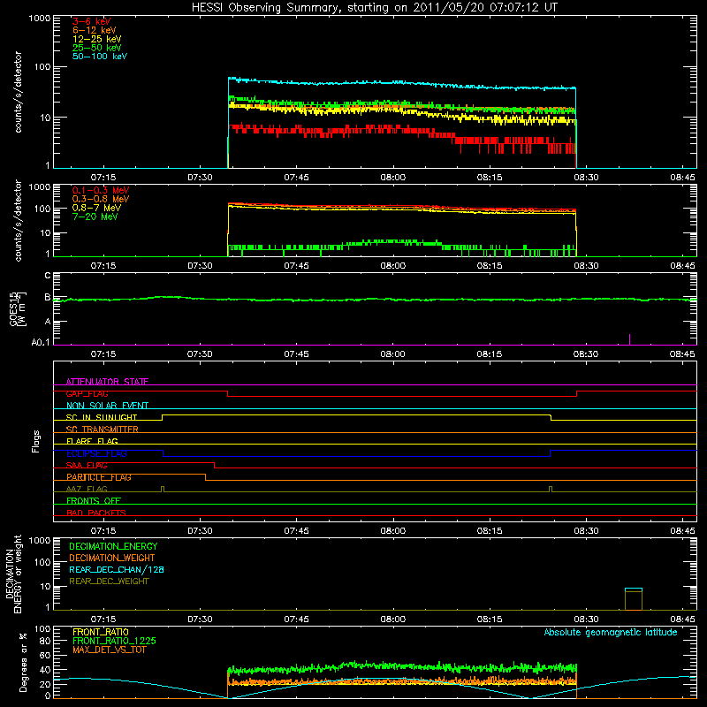The width and height of the screenshot is (707, 707).
Task: Click the BAD_PACKETS flag label
Action: 96,513
